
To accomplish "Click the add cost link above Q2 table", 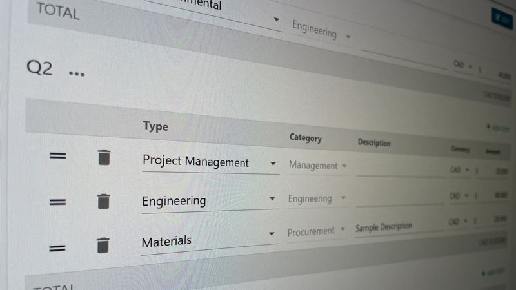I will coord(497,128).
